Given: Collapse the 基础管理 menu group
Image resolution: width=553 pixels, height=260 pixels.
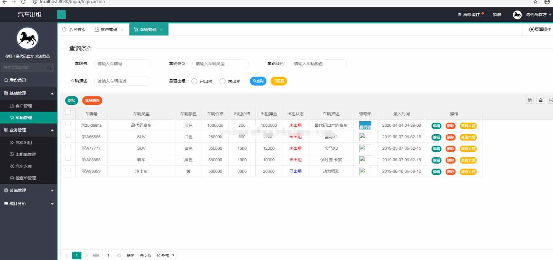Looking at the screenshot, I should point(29,93).
